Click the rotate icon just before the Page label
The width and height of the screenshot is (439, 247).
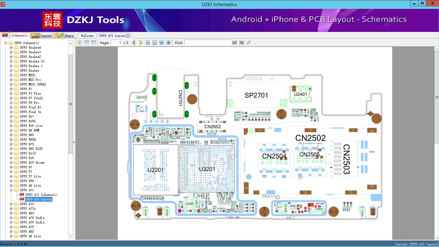point(93,43)
